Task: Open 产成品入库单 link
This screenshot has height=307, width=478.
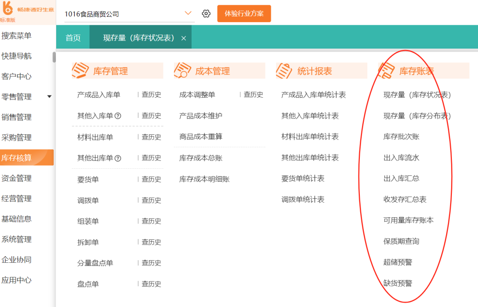Action: [x=99, y=95]
